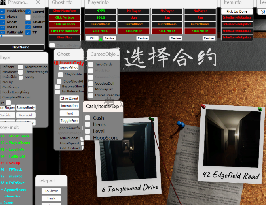Enable the ForceCursedItem checkbox
The image size is (266, 205).
91,95
